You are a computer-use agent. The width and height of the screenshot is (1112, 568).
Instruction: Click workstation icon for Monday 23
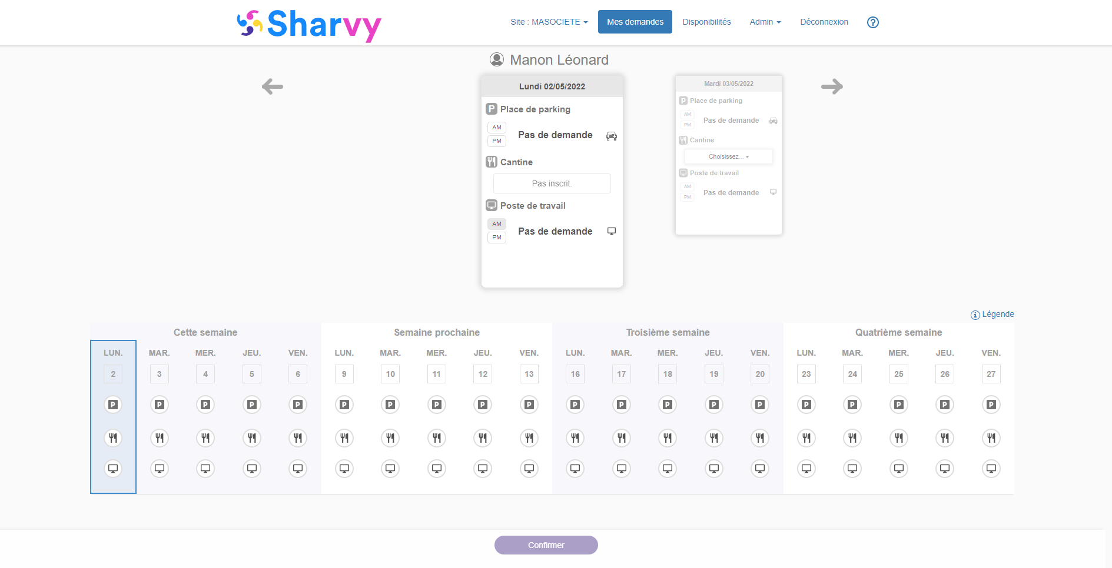pyautogui.click(x=806, y=469)
